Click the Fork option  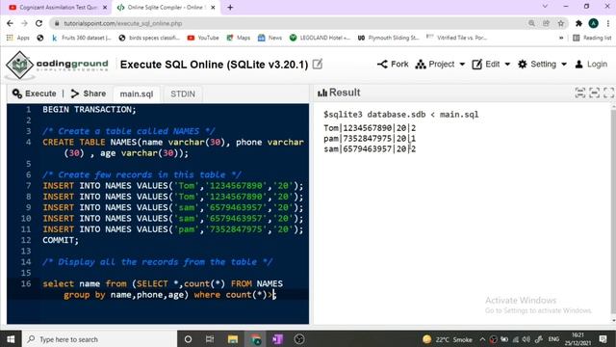point(393,65)
